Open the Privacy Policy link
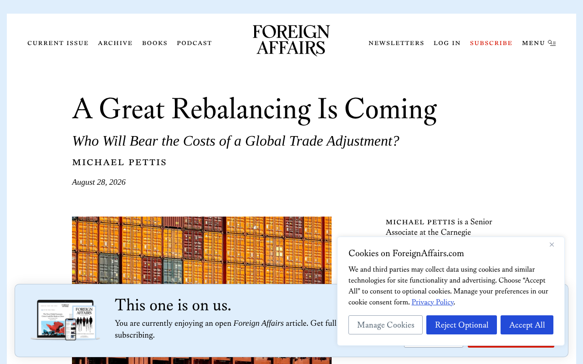This screenshot has height=364, width=583. 433,302
